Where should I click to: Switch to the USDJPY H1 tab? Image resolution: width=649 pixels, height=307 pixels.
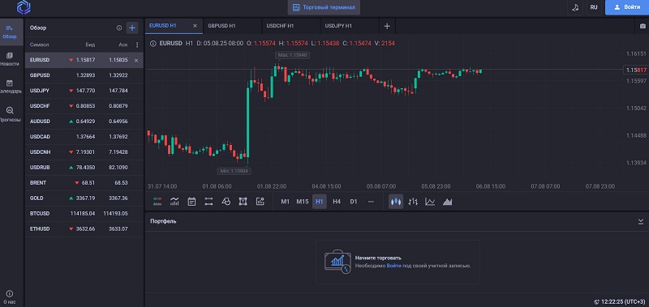point(350,26)
